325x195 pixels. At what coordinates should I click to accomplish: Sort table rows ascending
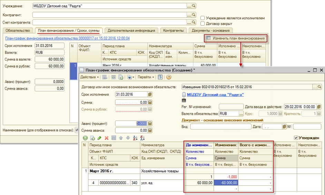click(135, 138)
